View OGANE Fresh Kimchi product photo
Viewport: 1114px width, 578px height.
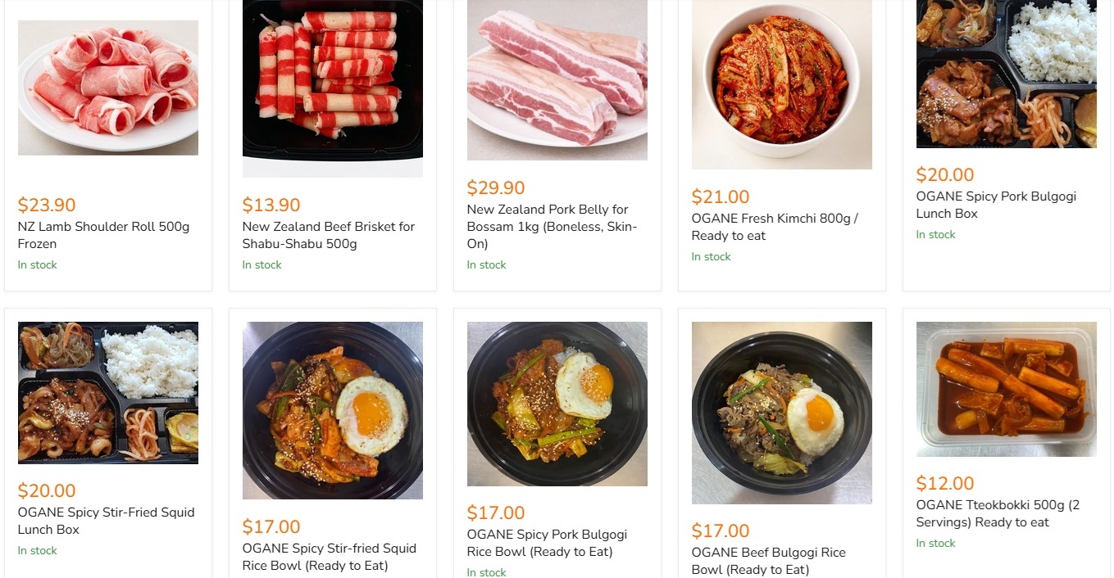(x=782, y=84)
